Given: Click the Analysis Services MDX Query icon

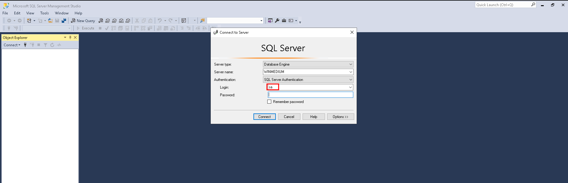Looking at the screenshot, I should 108,21.
